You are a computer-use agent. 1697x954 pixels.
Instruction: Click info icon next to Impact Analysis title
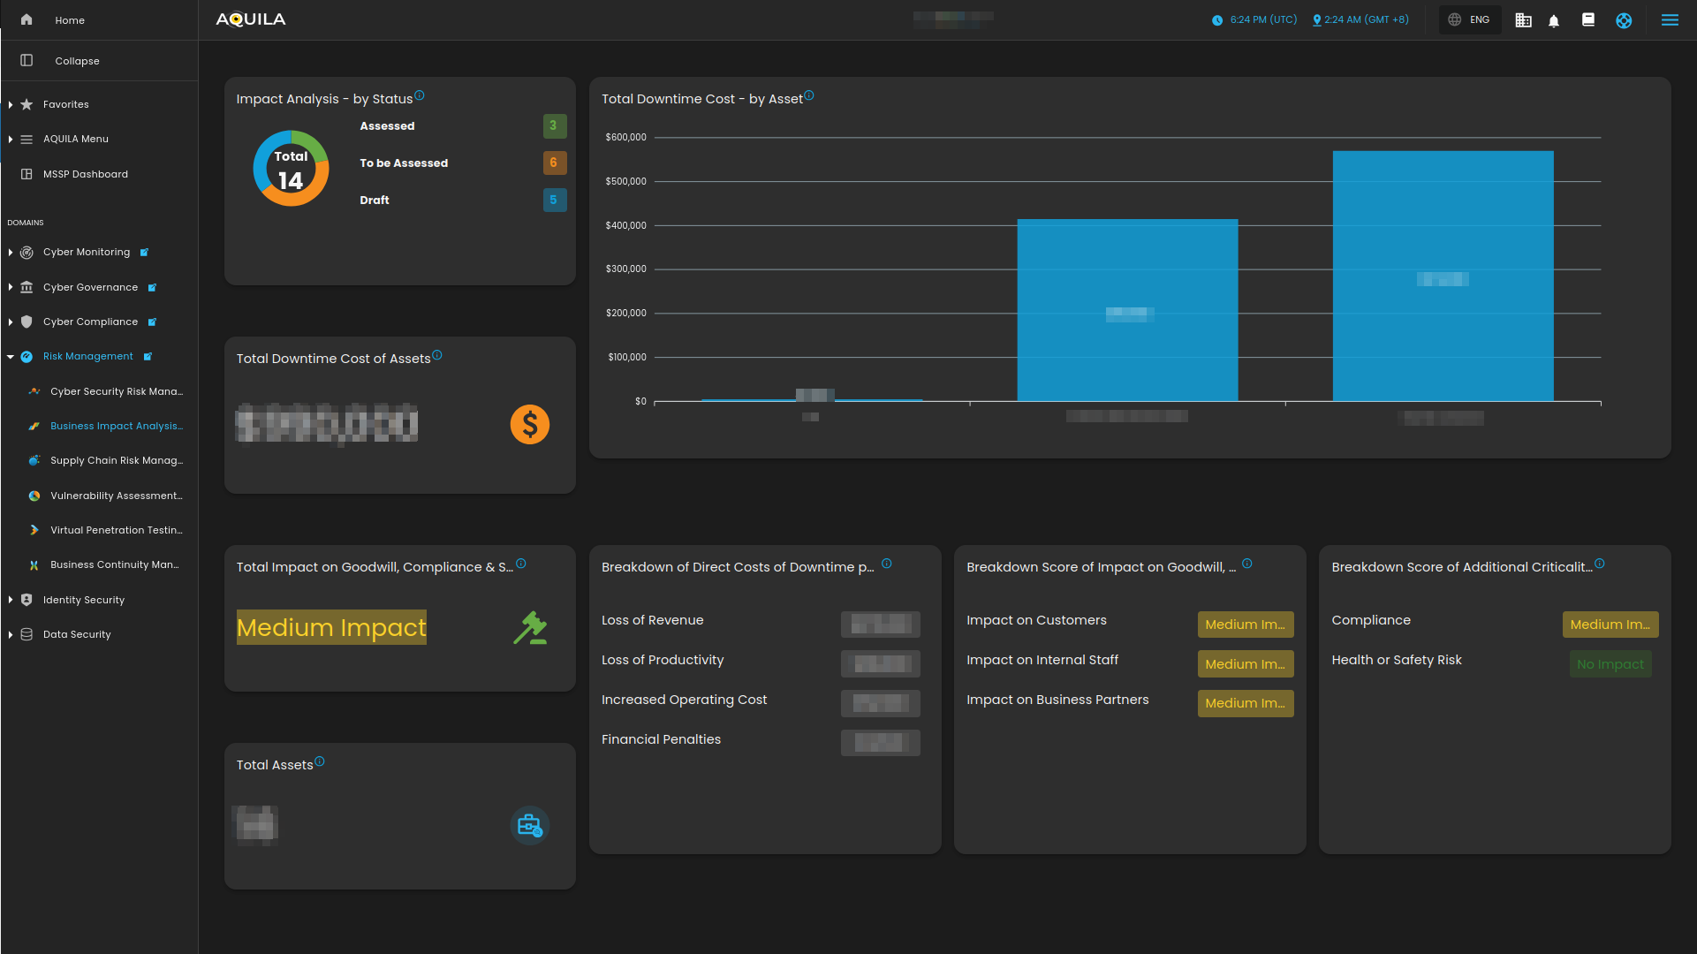tap(420, 95)
